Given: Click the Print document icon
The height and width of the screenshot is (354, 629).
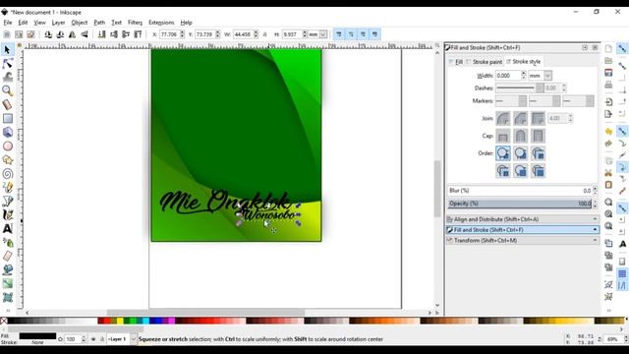Looking at the screenshot, I should pos(608,85).
